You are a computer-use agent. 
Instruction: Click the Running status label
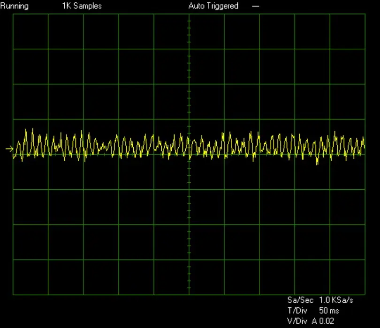click(x=14, y=6)
